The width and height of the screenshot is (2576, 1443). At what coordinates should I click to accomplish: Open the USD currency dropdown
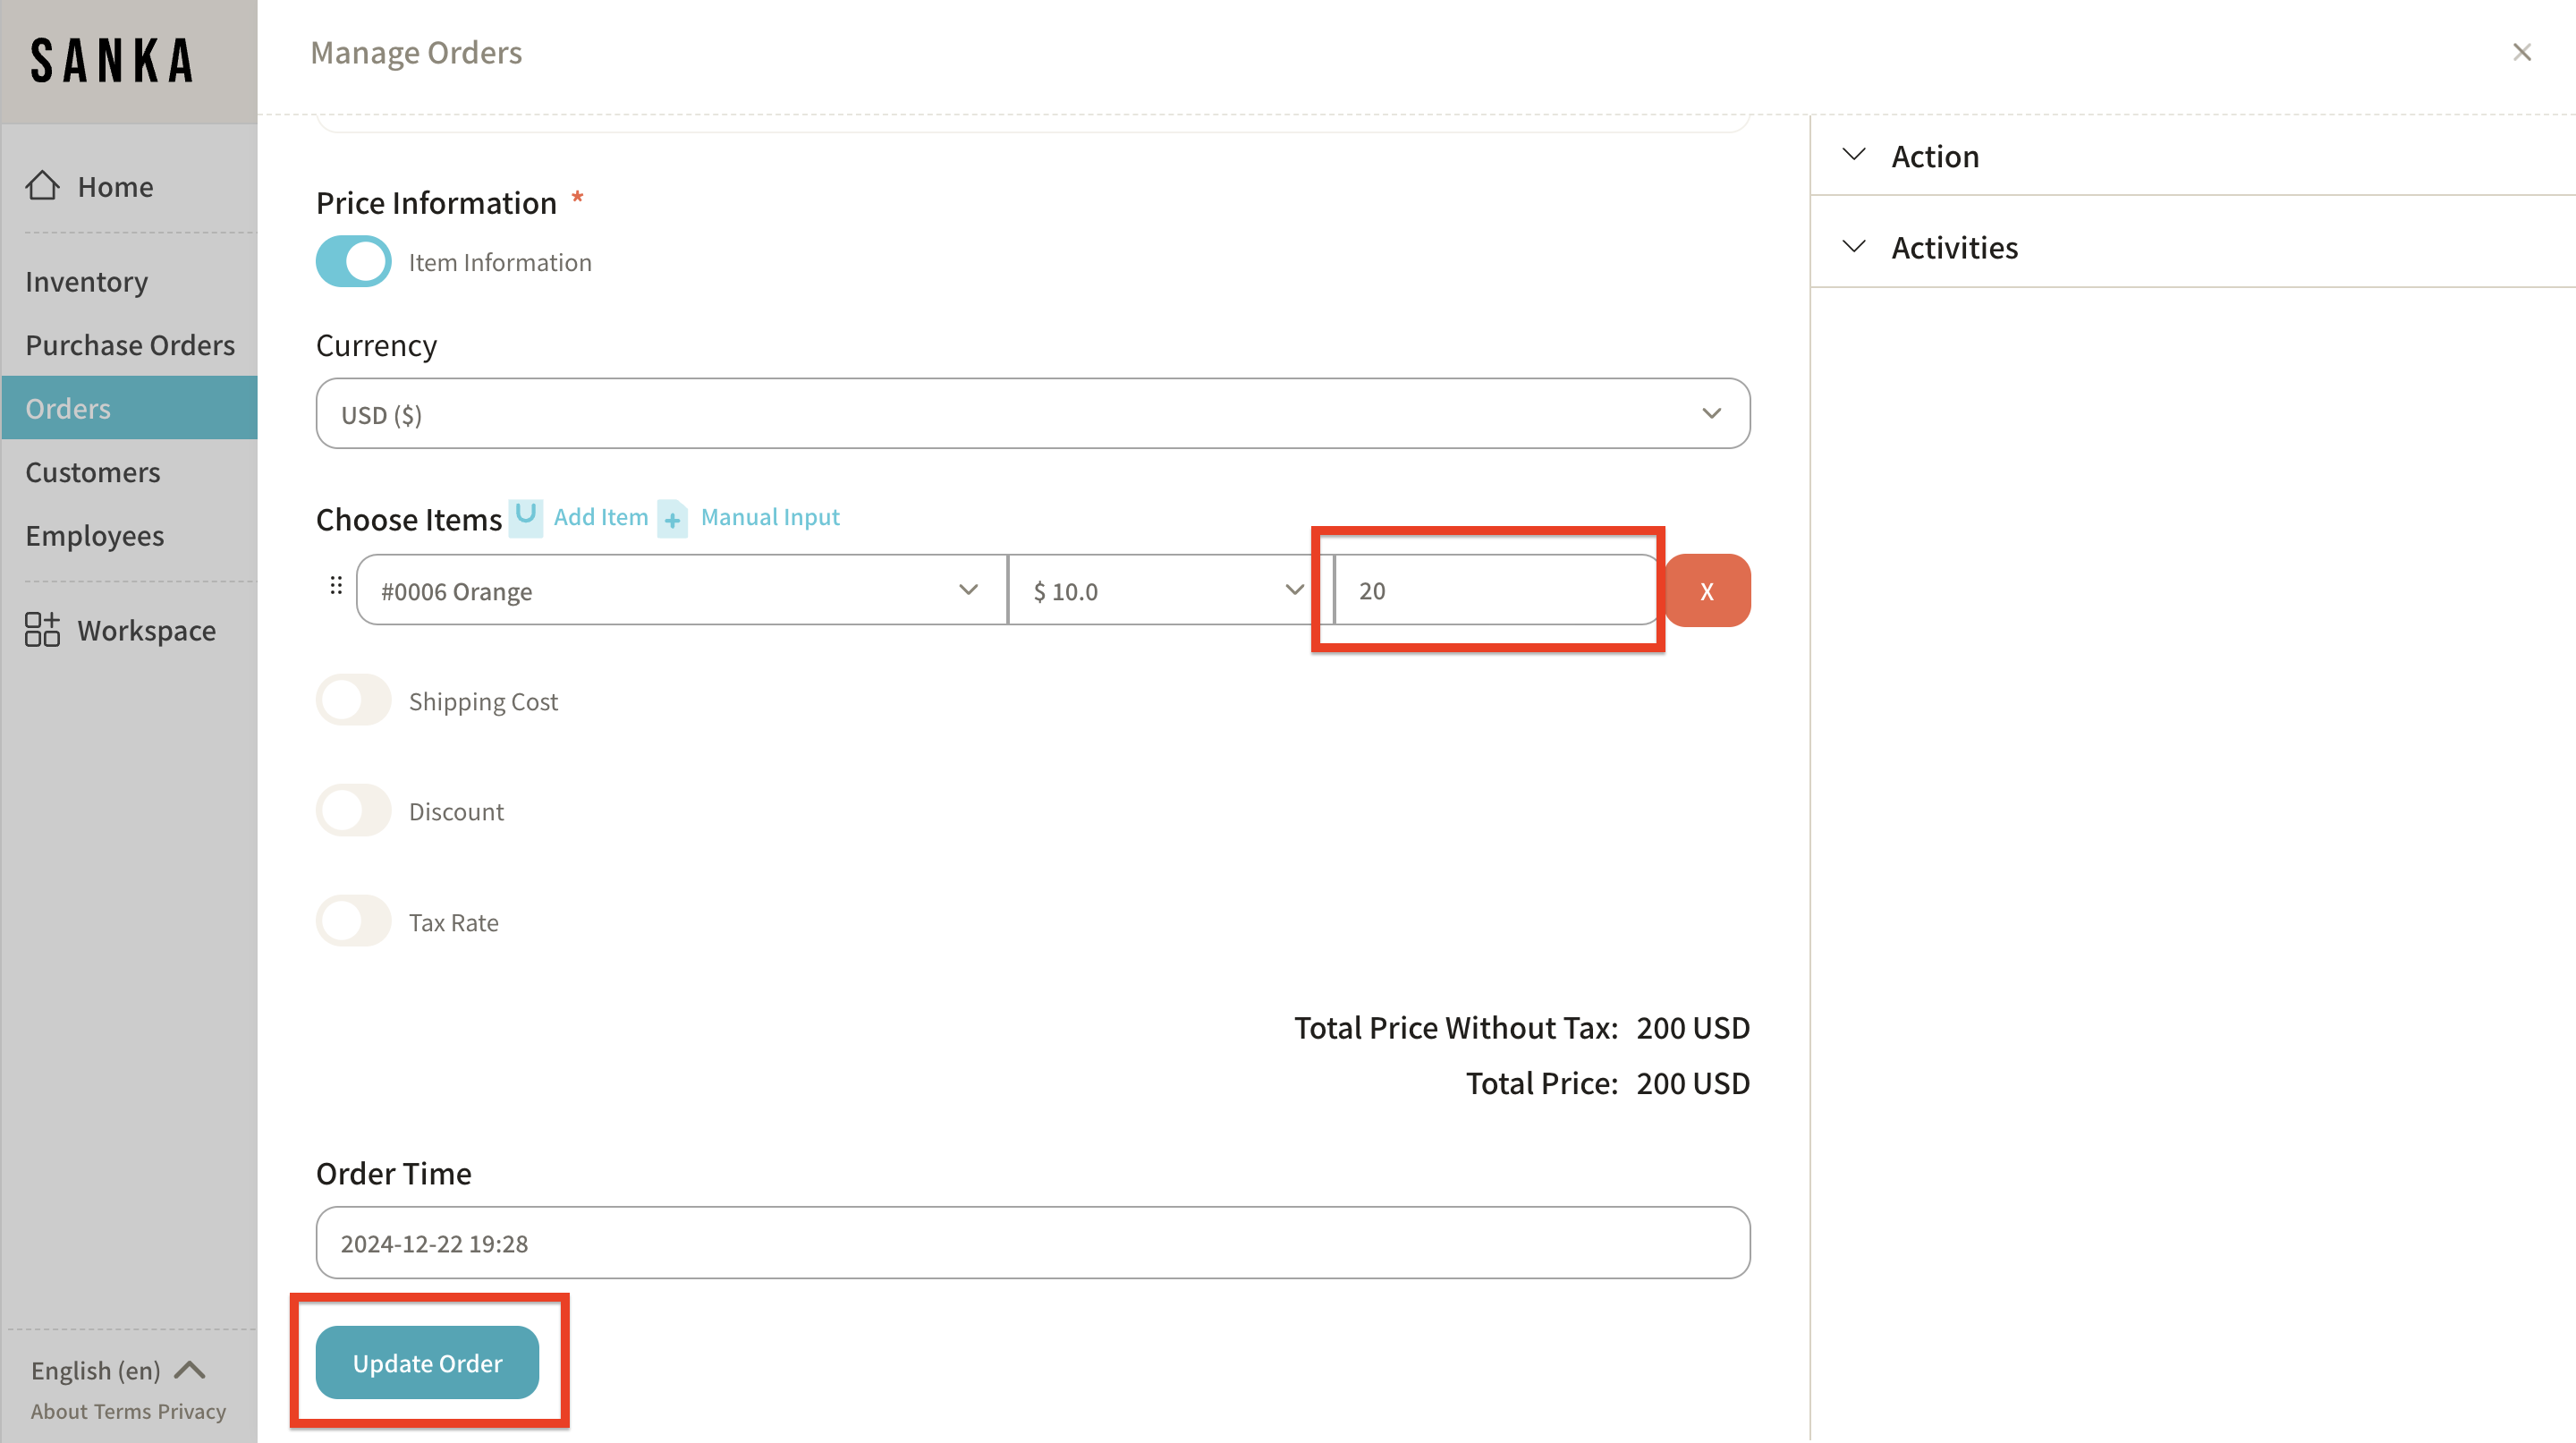(x=1032, y=414)
